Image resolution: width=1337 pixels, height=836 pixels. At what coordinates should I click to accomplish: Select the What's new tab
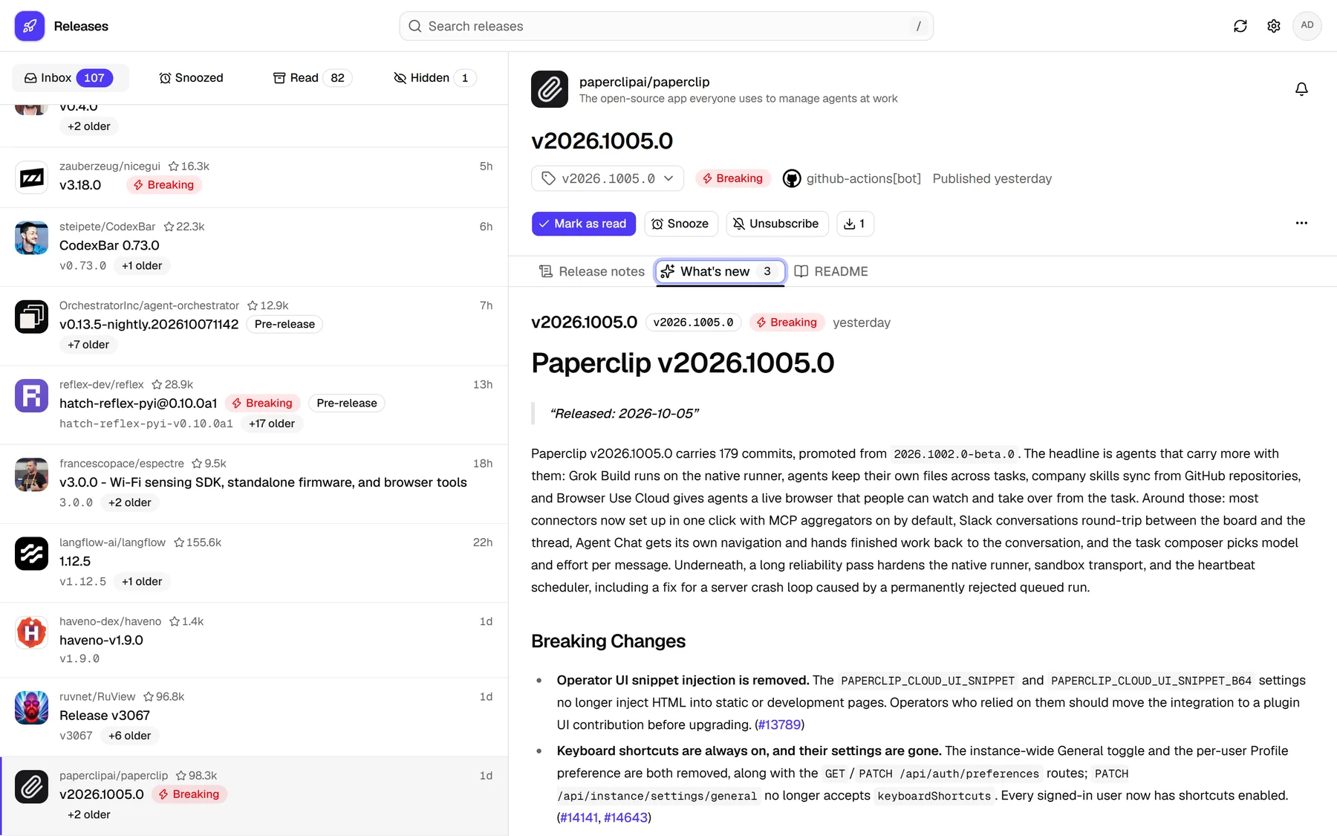tap(720, 271)
